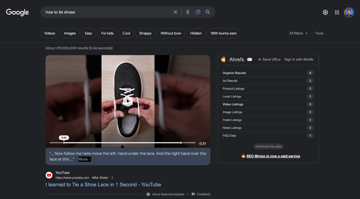Image resolution: width=360 pixels, height=199 pixels.
Task: Click the Feedback flag icon
Action: pyautogui.click(x=193, y=194)
